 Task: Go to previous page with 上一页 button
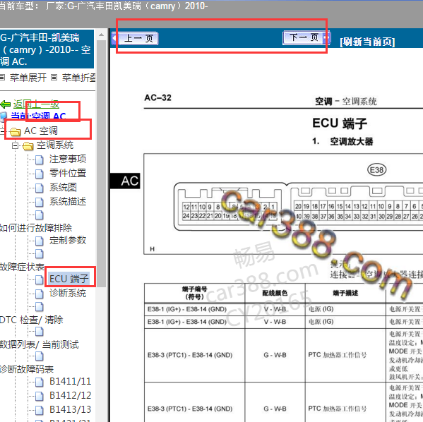point(136,38)
